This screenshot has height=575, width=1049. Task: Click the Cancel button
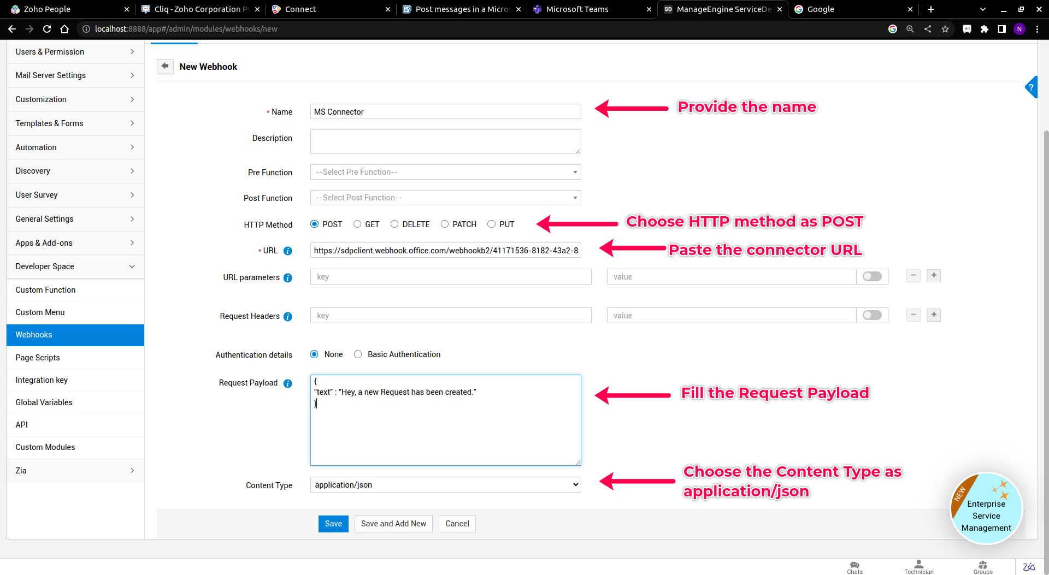(x=457, y=524)
